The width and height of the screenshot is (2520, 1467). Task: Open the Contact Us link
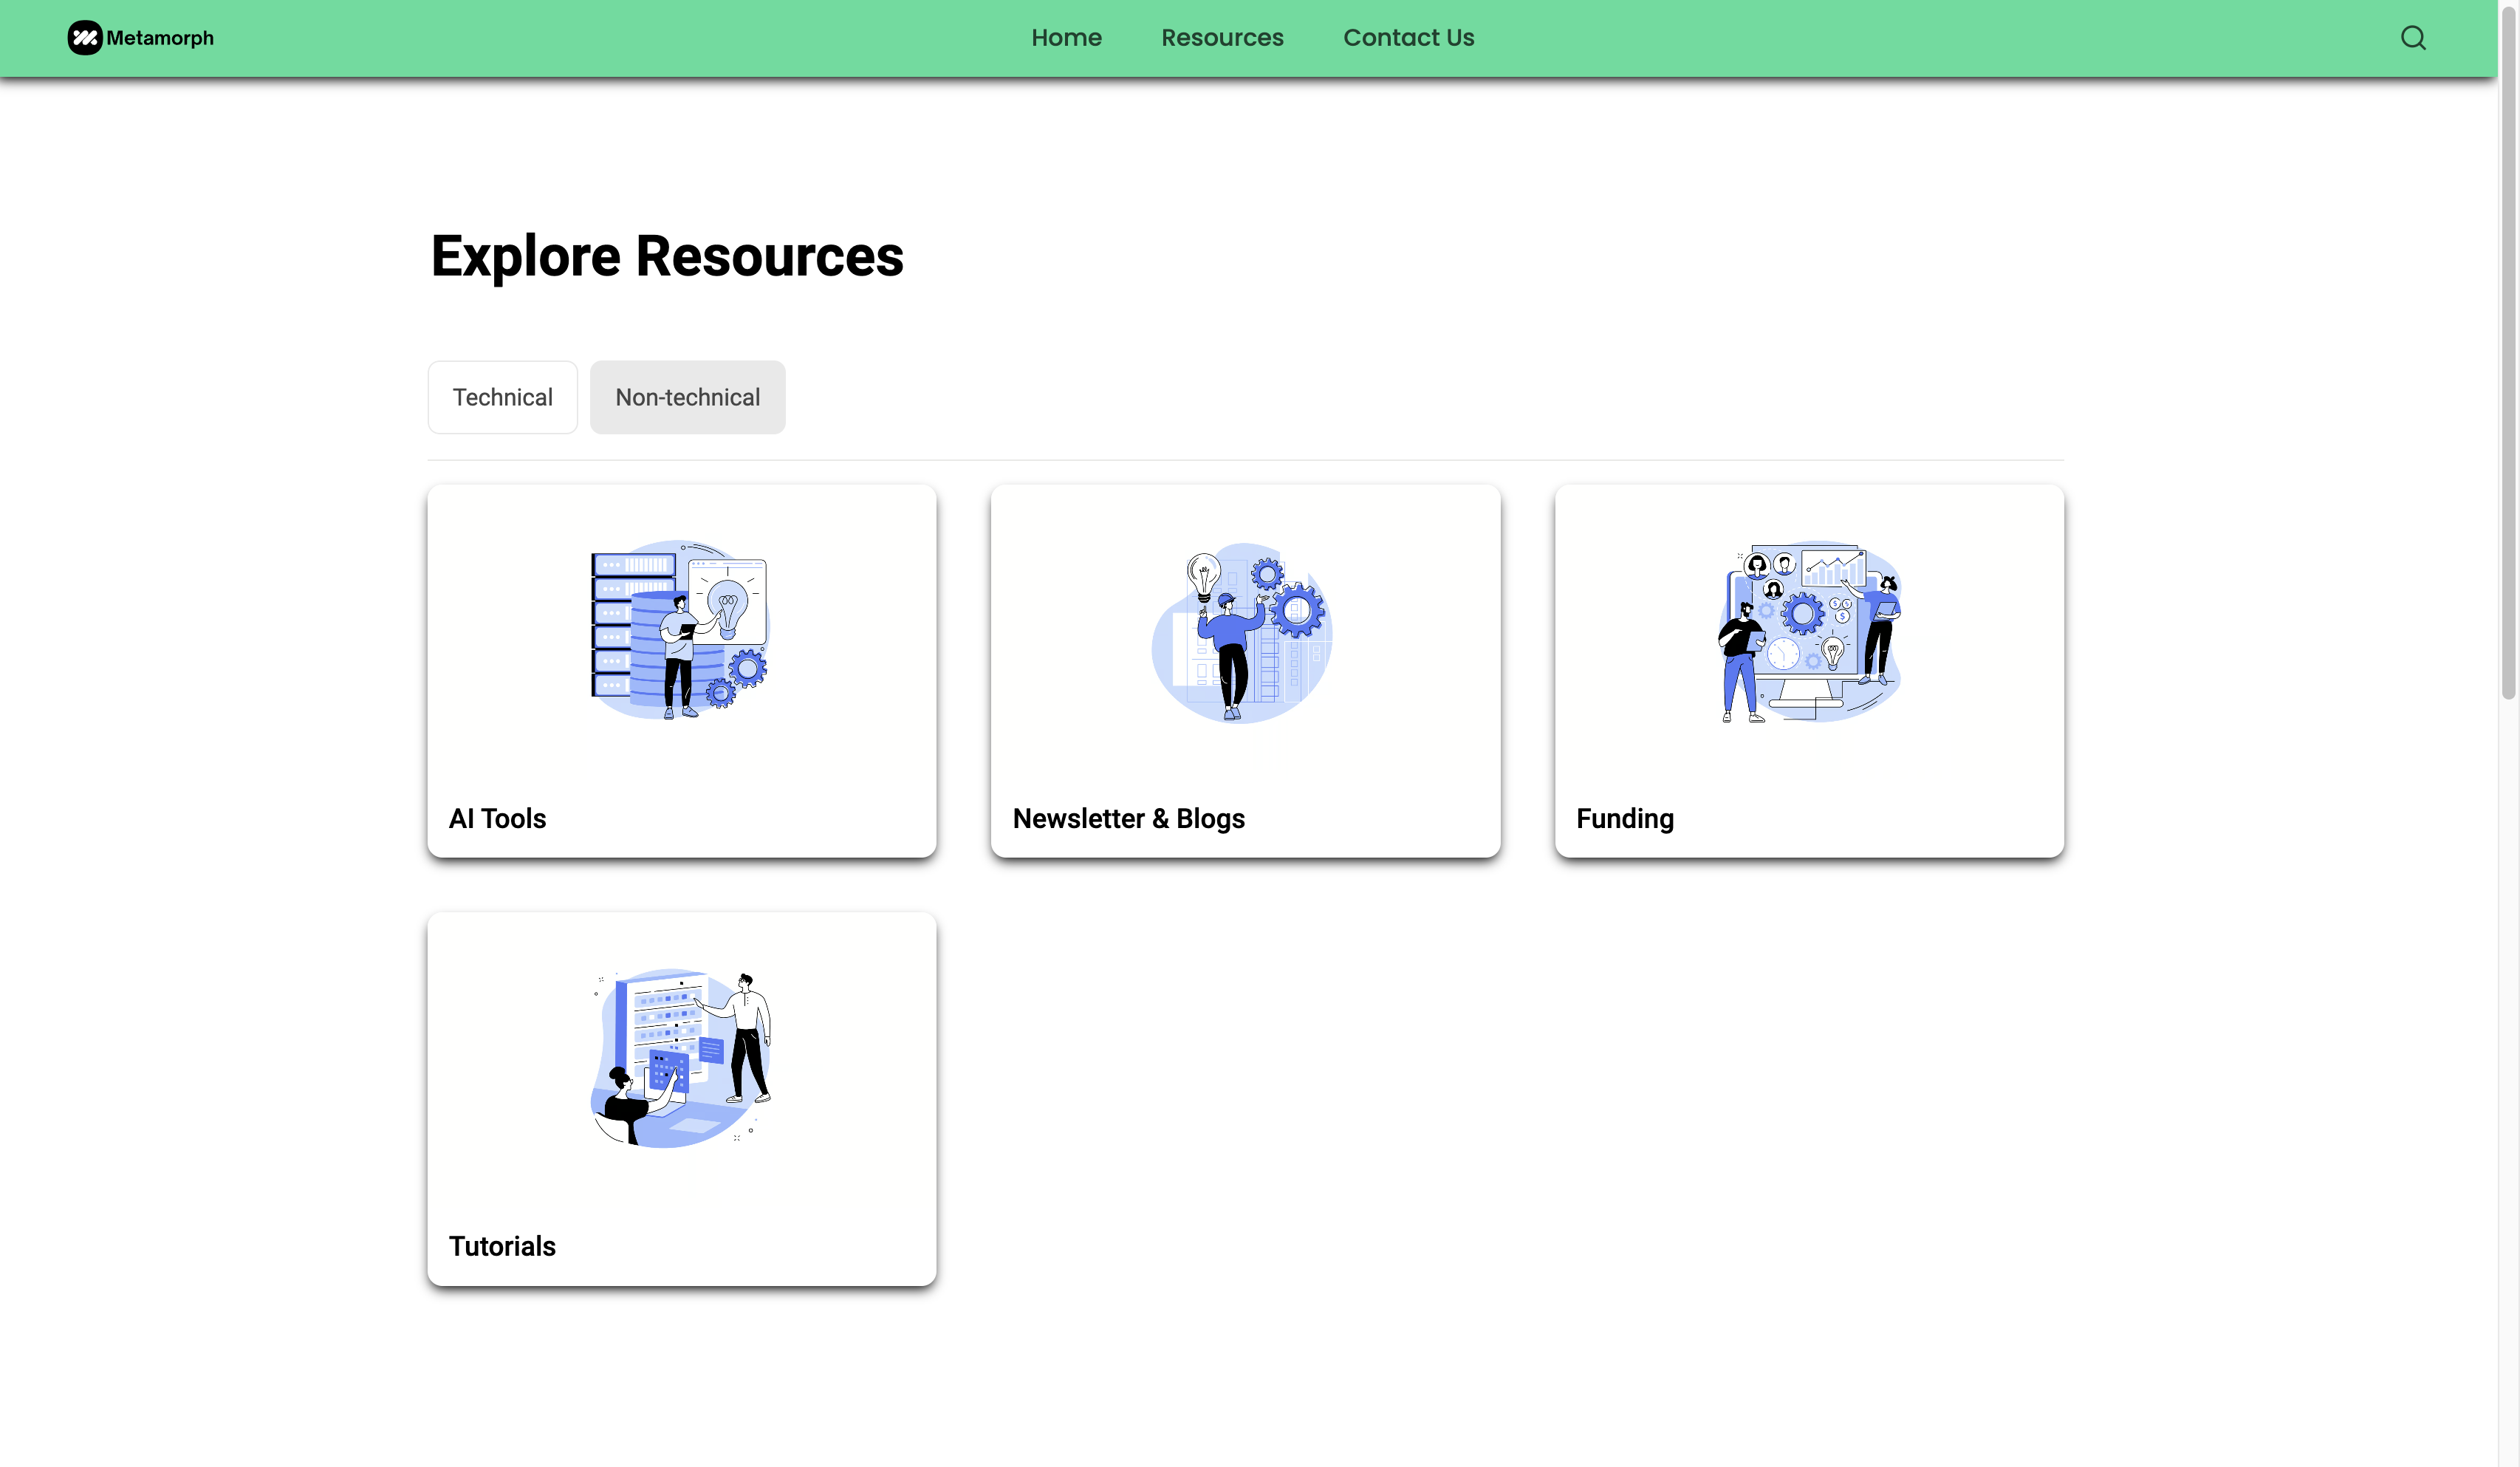click(1408, 38)
